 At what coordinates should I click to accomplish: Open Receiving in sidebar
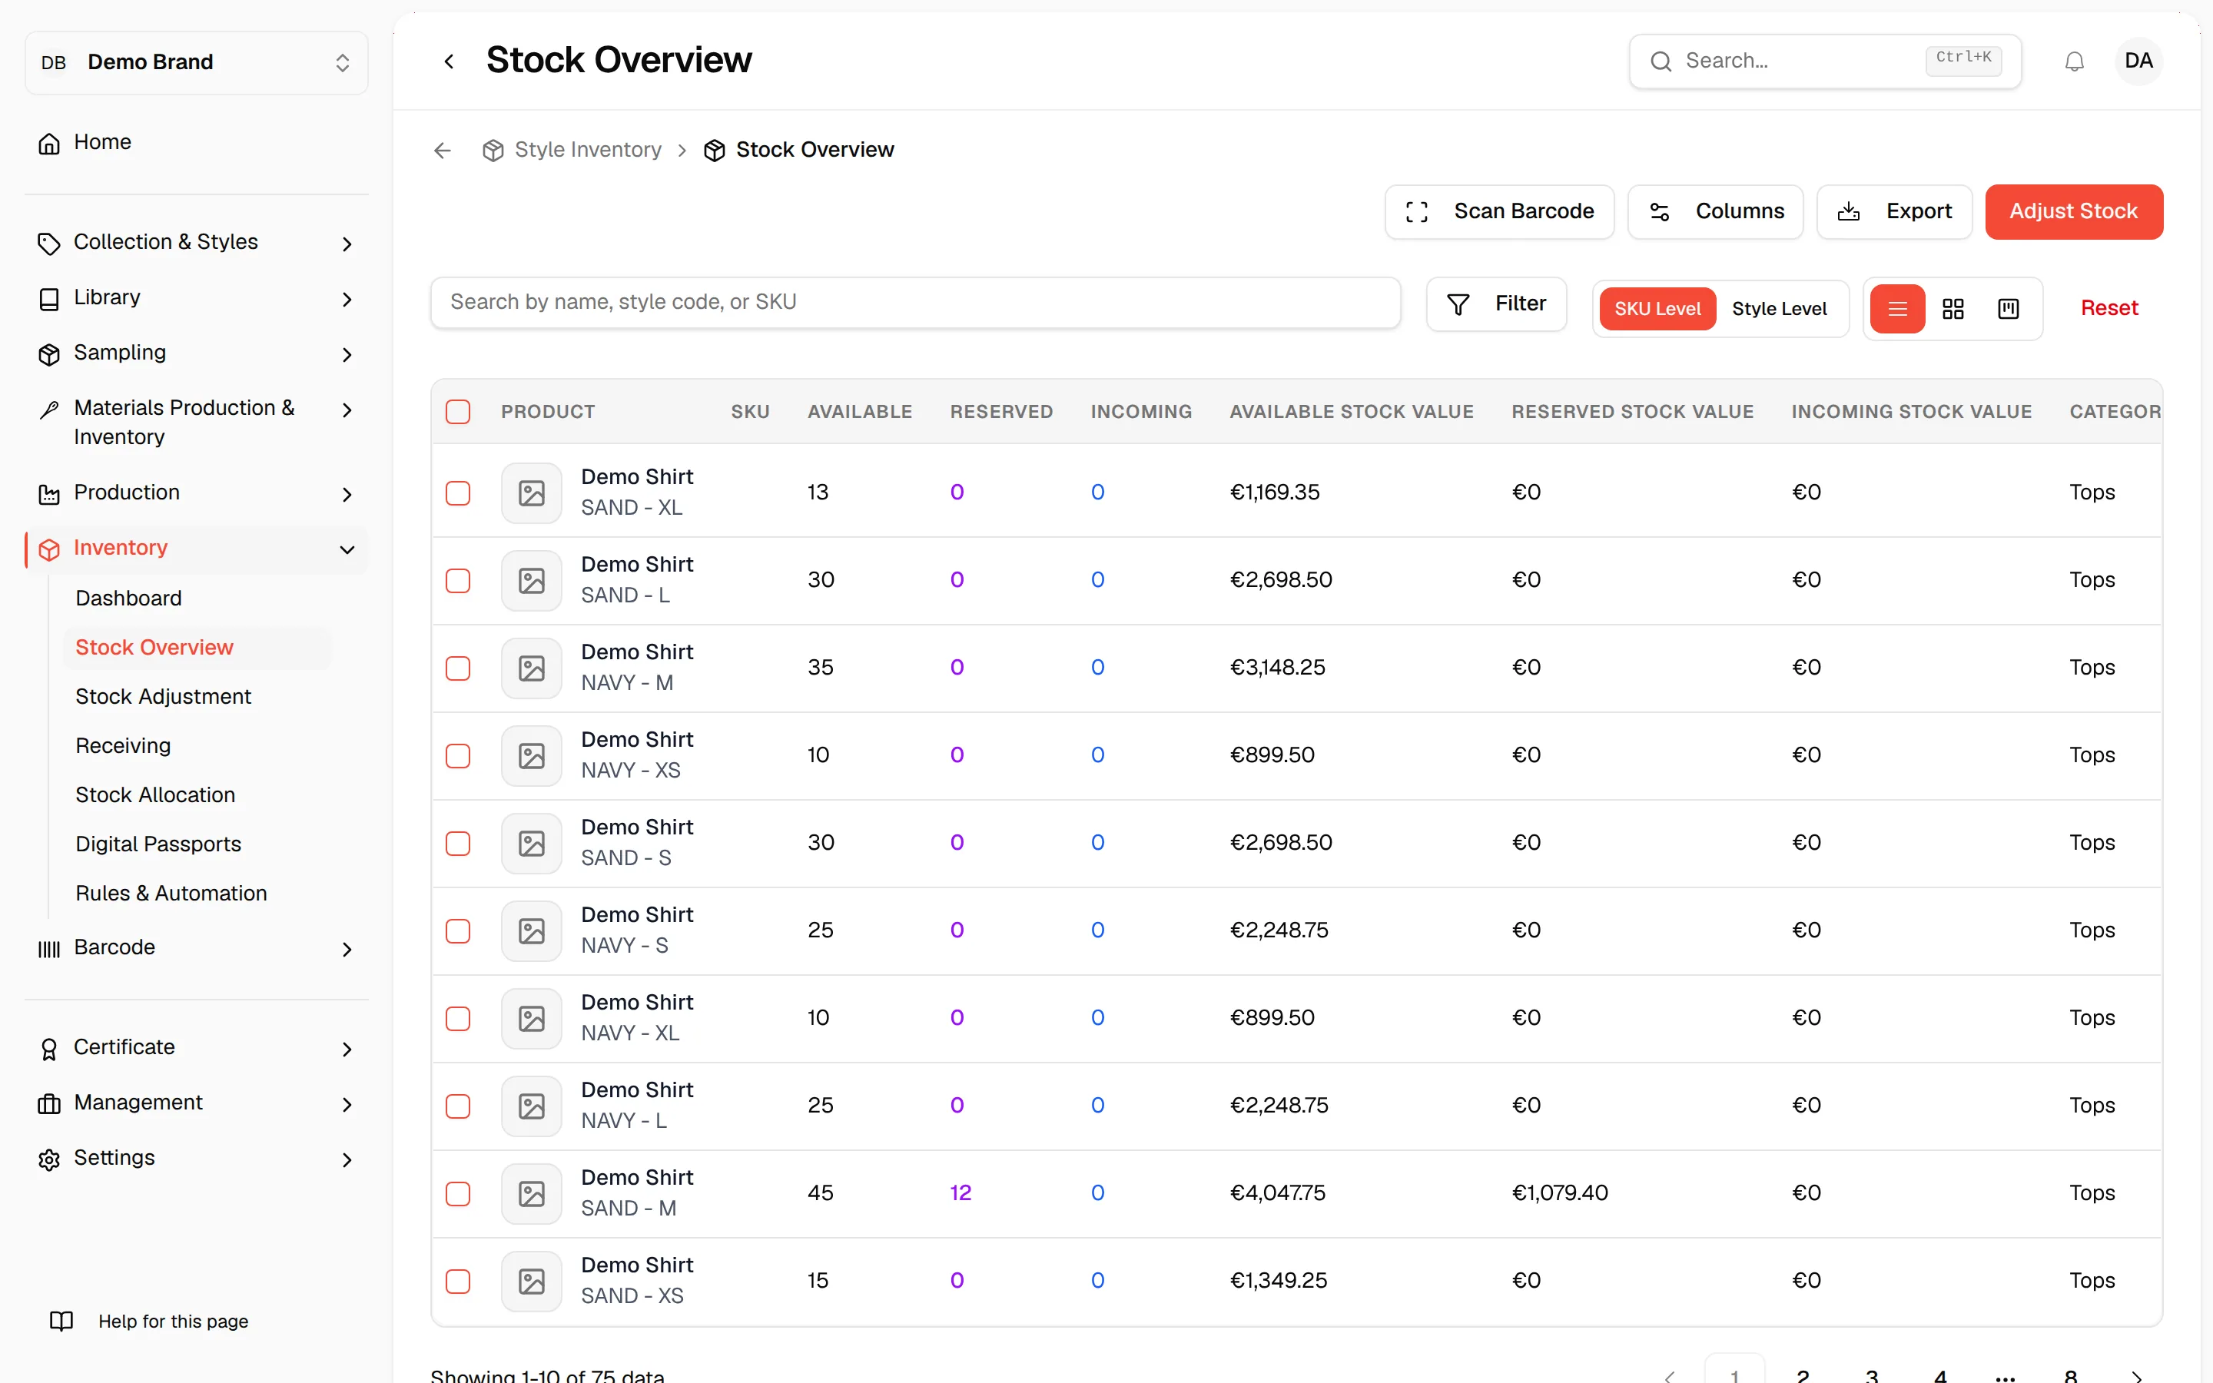124,745
